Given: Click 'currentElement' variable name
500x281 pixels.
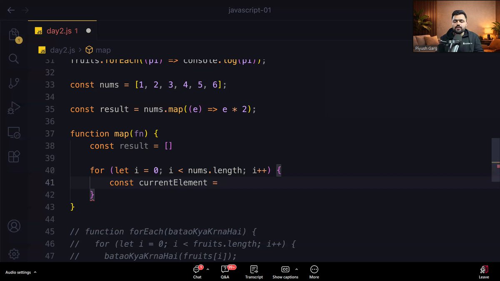Looking at the screenshot, I should coord(173,182).
